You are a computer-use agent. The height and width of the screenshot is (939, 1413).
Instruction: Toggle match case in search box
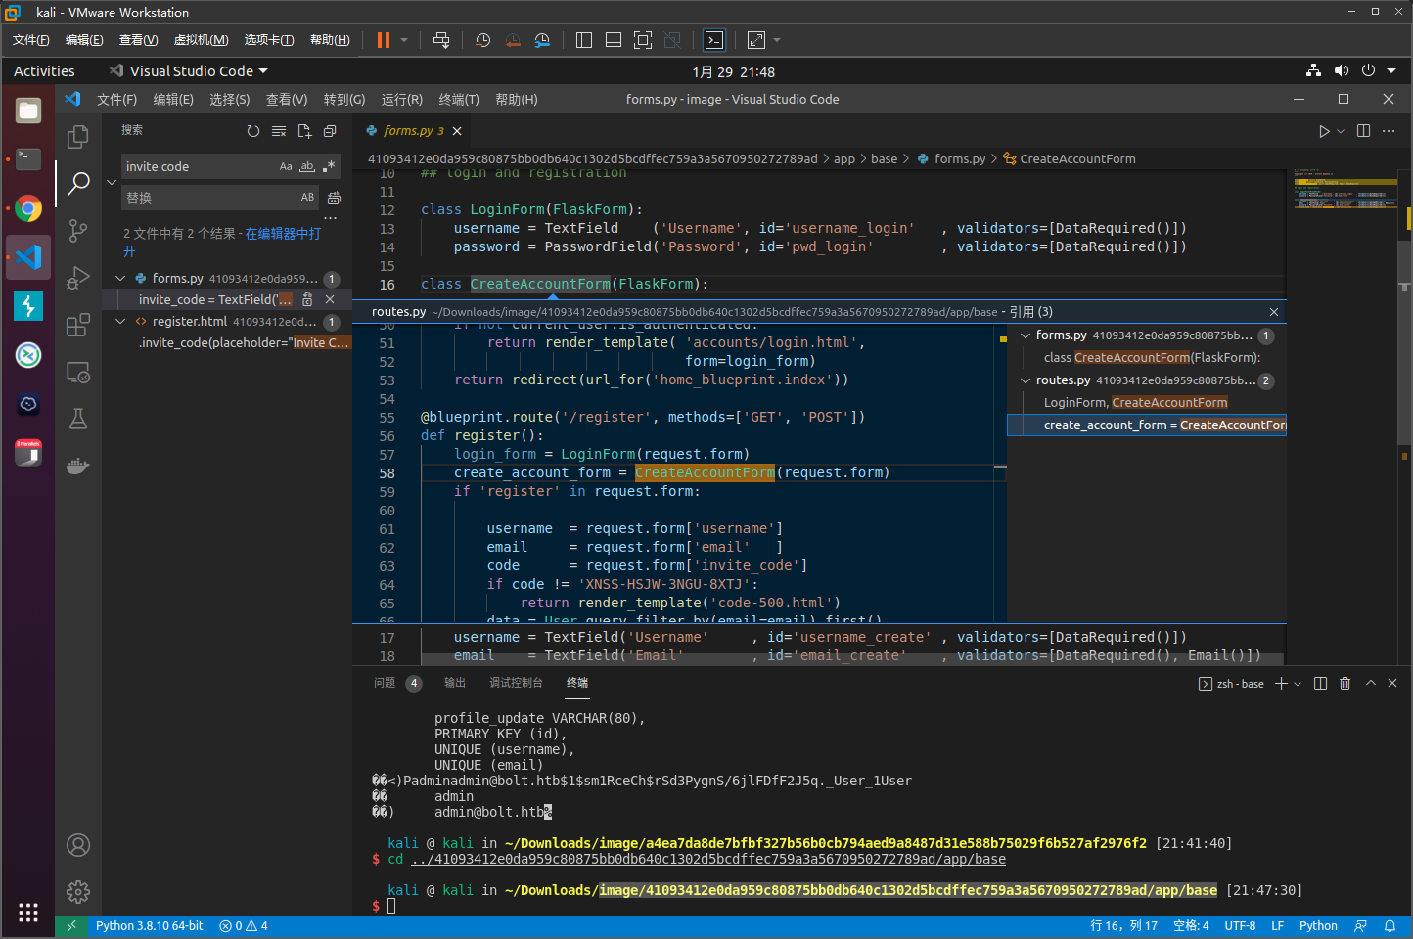pos(286,167)
